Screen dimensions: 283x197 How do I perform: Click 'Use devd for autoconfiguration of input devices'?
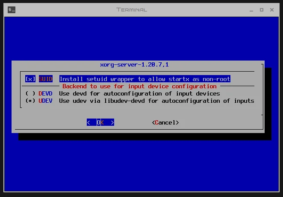click(139, 93)
